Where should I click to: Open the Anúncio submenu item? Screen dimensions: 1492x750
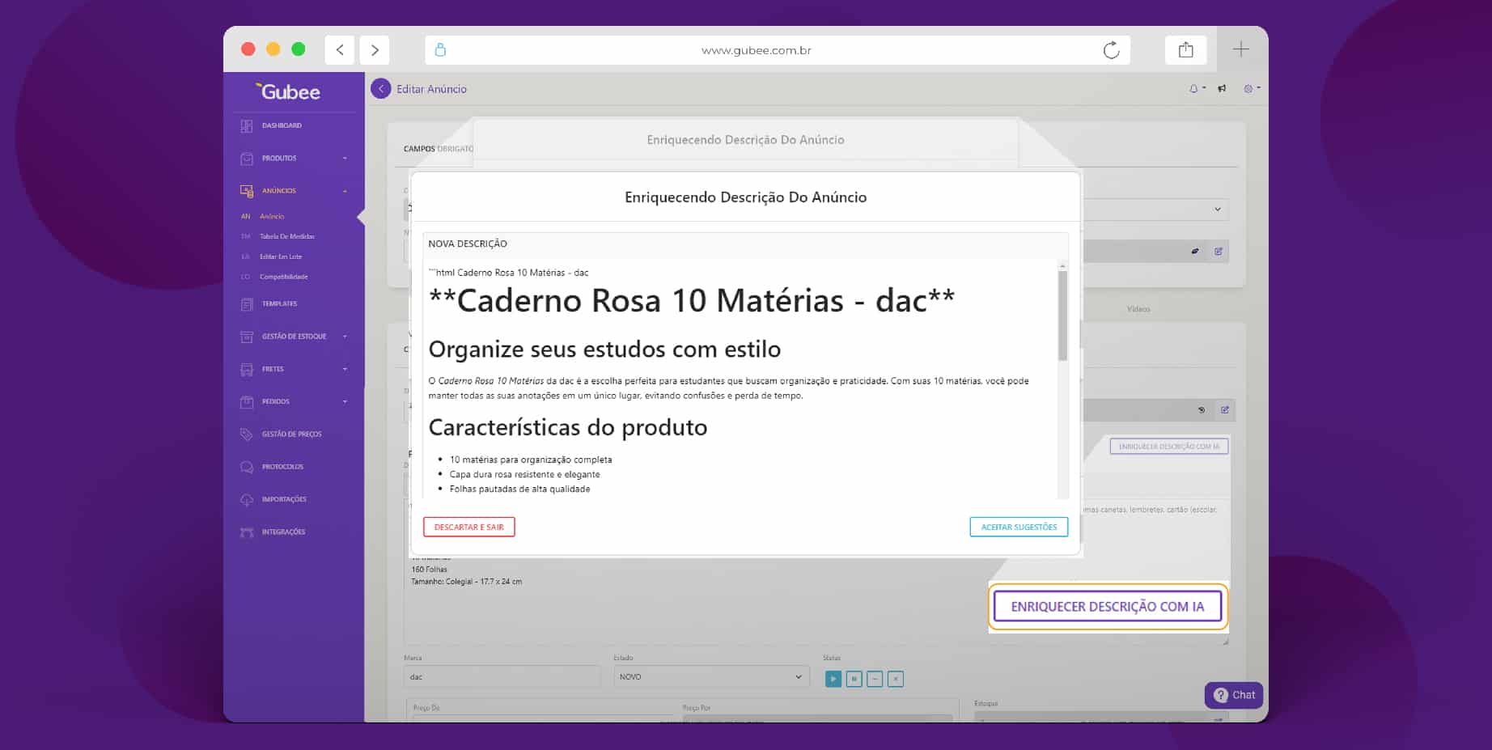[272, 217]
